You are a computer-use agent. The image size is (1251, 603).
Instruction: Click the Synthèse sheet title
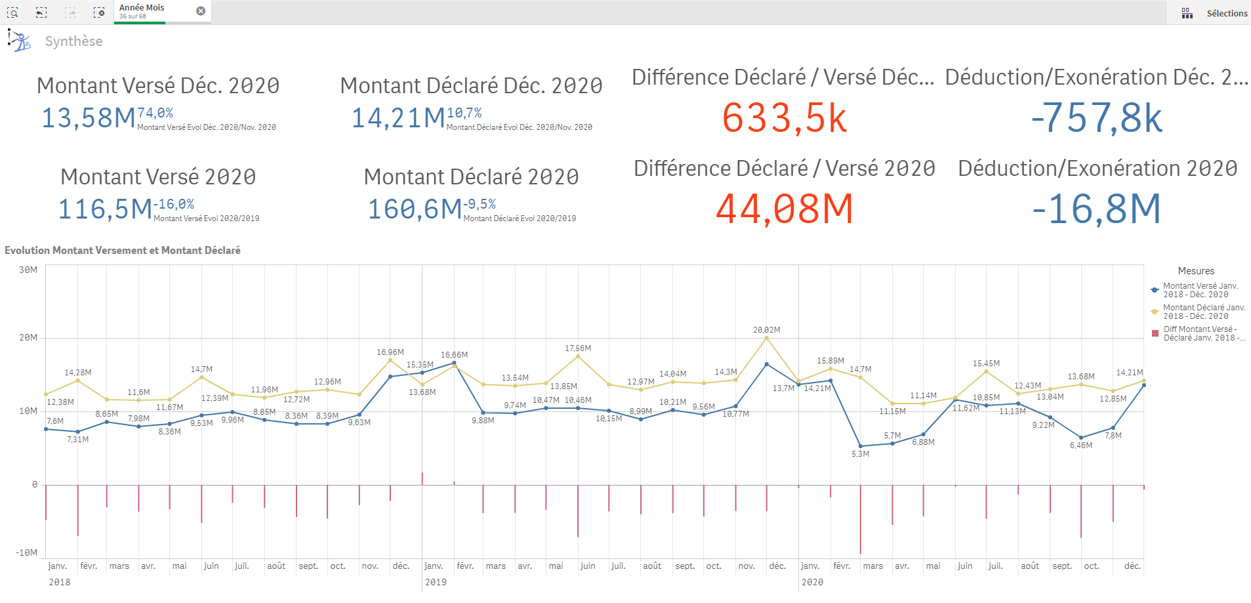pos(73,41)
